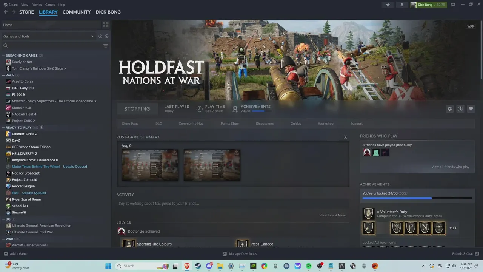Close the post-game summary panel
This screenshot has width=483, height=272.
click(x=345, y=137)
